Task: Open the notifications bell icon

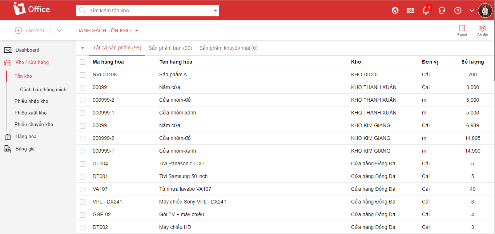Action: (x=426, y=11)
